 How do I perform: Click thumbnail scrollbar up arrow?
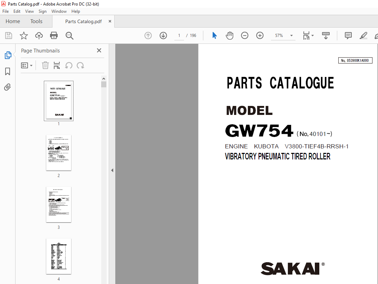(104, 79)
